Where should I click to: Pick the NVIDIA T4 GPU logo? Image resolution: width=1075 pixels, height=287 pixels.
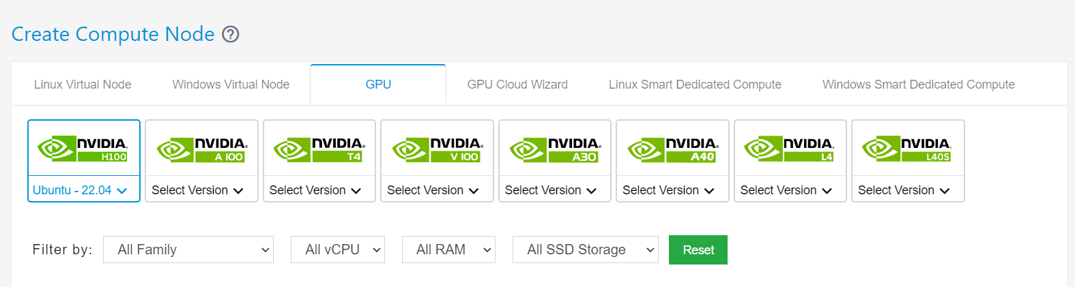[x=319, y=149]
